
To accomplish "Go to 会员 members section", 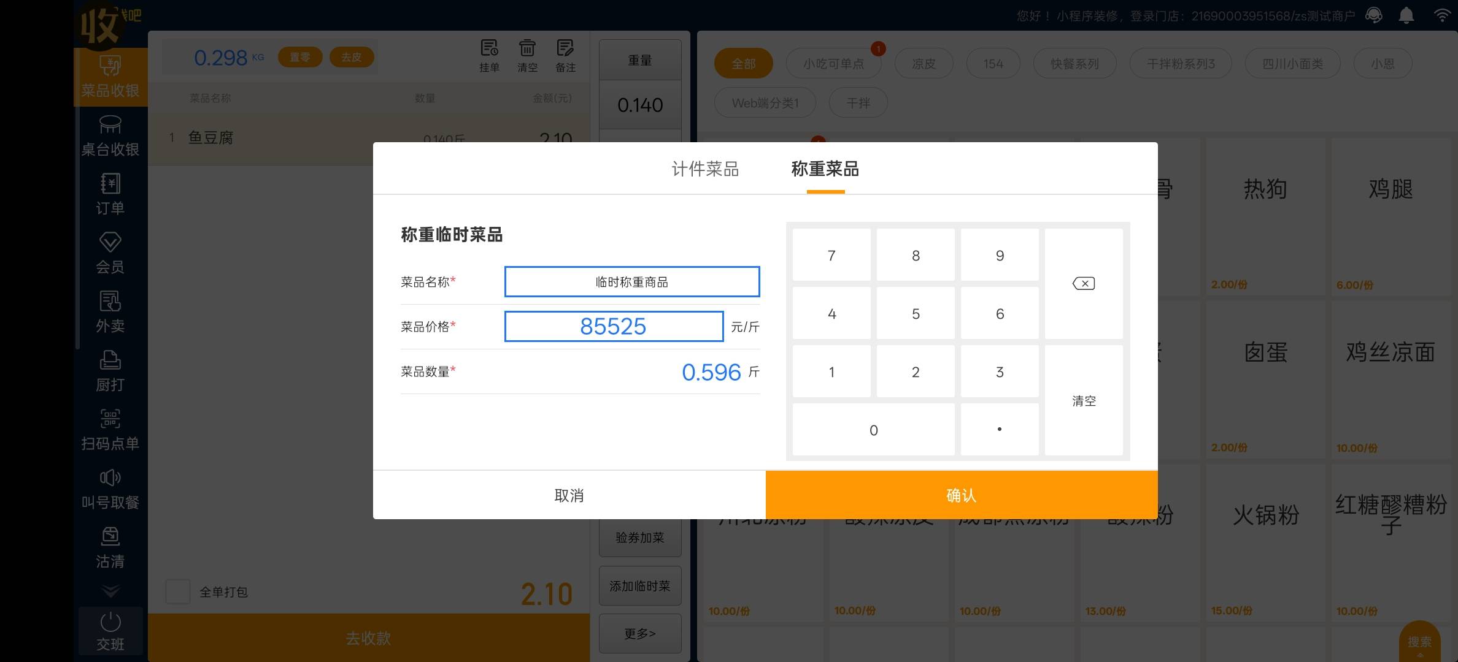I will [110, 254].
